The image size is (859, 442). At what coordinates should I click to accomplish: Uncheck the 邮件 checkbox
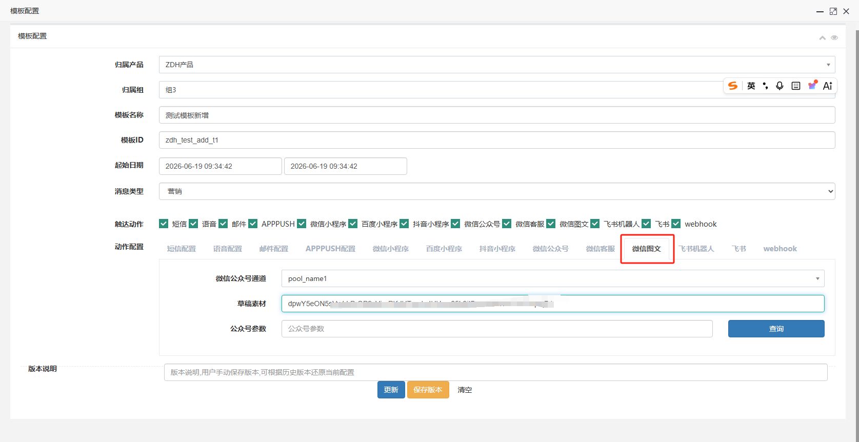pyautogui.click(x=223, y=224)
